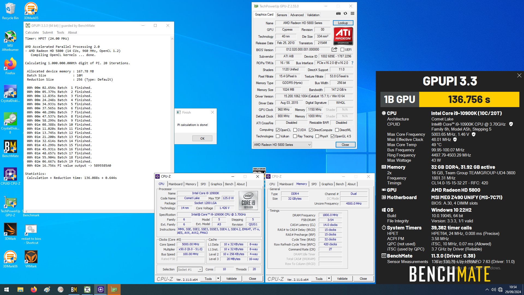Select the Validation tab in GPU-Z
Image resolution: width=524 pixels, height=295 pixels.
(x=313, y=15)
